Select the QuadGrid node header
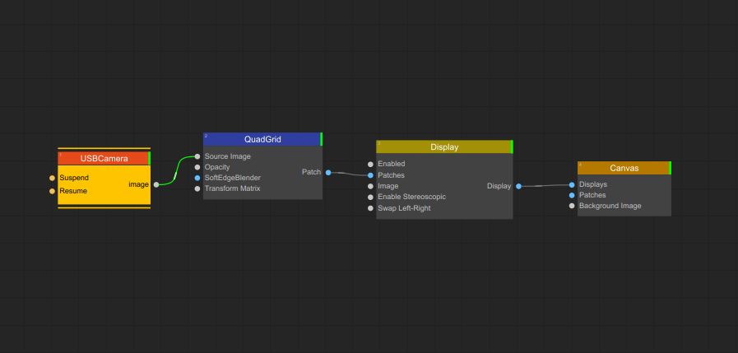Viewport: 738px width, 353px height. point(262,139)
